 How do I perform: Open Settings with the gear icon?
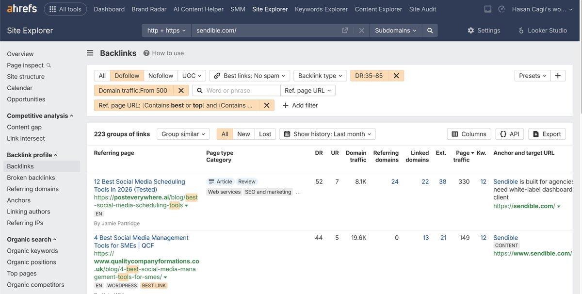click(x=484, y=31)
